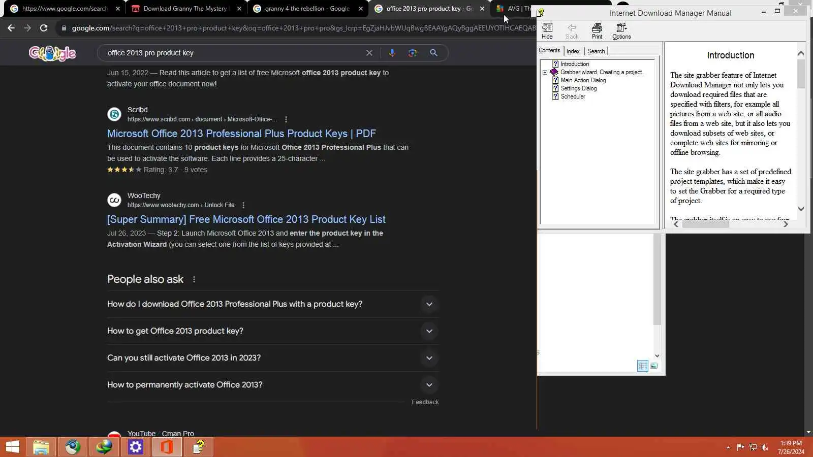The width and height of the screenshot is (813, 457).
Task: Click the details list view icon below the manual
Action: [x=643, y=366]
